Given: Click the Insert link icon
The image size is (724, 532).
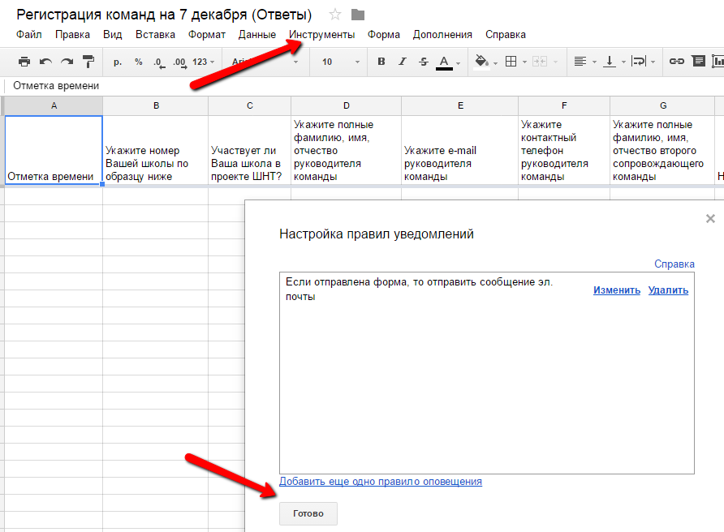Looking at the screenshot, I should click(x=676, y=62).
